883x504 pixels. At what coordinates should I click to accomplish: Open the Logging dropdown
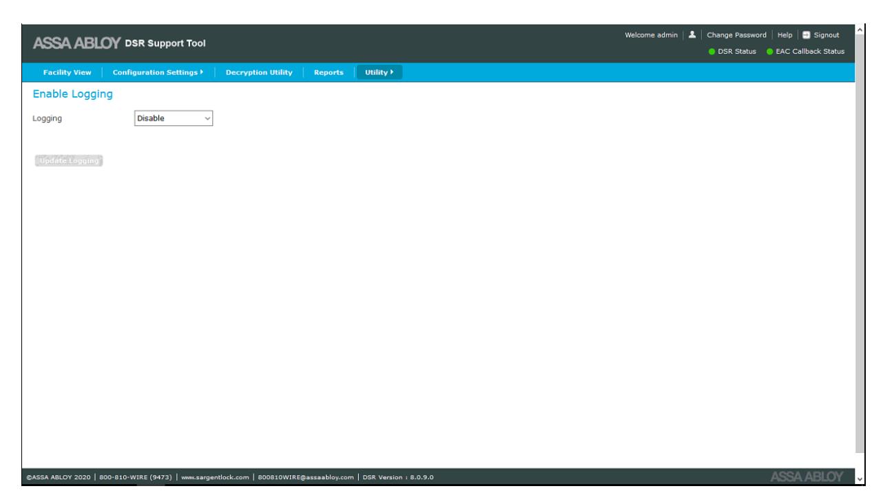pos(174,118)
